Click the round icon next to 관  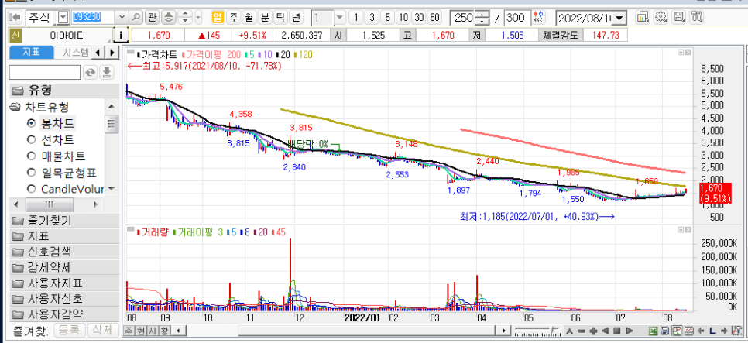[x=168, y=18]
